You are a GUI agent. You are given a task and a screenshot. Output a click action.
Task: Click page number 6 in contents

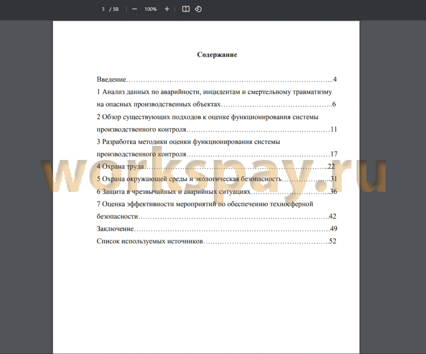click(334, 104)
